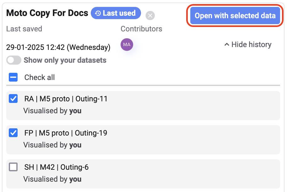Viewport: 287px width, 192px height.
Task: Uncheck RA | M5 proto | Outing-11
Action: click(13, 99)
